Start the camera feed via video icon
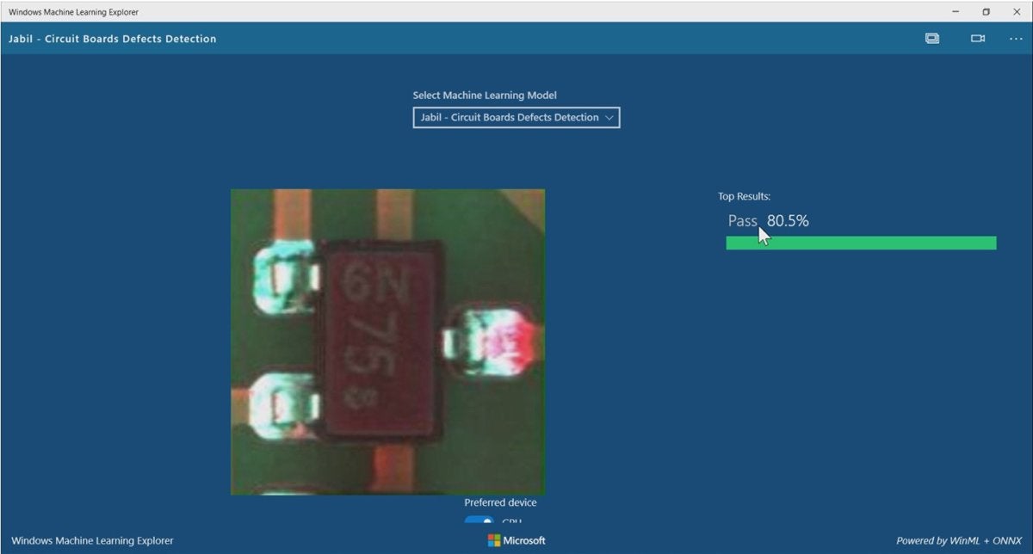The height and width of the screenshot is (554, 1033). (x=978, y=39)
